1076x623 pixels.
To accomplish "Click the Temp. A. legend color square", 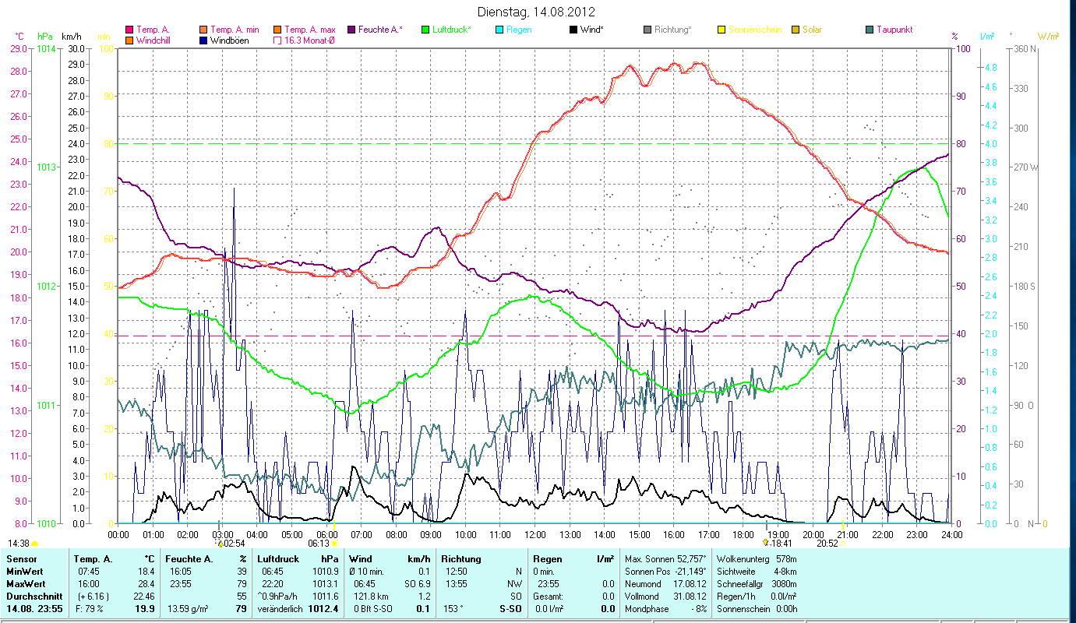I will (x=129, y=30).
